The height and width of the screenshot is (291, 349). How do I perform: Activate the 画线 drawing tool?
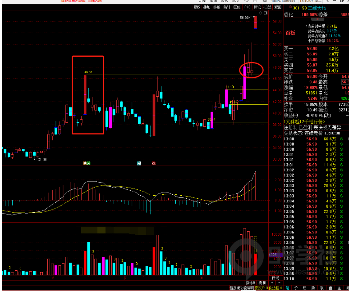point(237,7)
